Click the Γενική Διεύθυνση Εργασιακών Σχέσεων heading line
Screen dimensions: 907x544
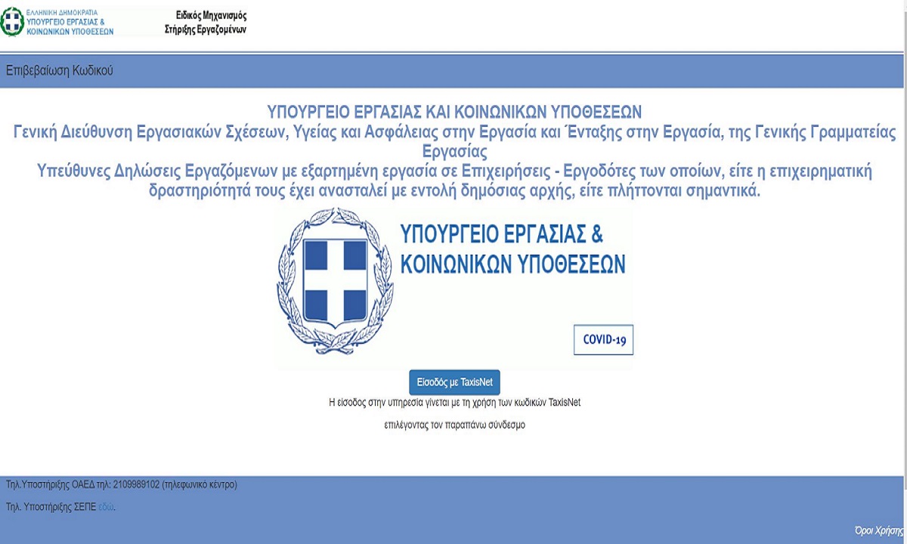tap(455, 142)
